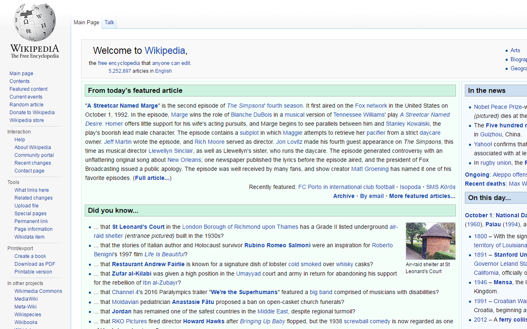The height and width of the screenshot is (329, 527).
Task: Open the Arts portal link
Action: (515, 51)
